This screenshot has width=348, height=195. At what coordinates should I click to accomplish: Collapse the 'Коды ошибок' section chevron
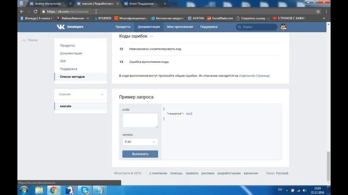pyautogui.click(x=152, y=36)
